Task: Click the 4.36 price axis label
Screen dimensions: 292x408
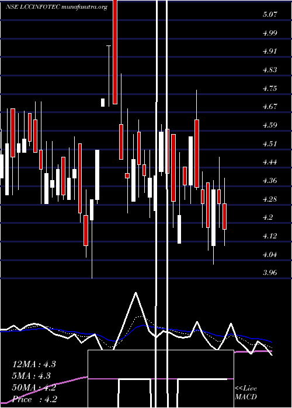Action: 270,180
